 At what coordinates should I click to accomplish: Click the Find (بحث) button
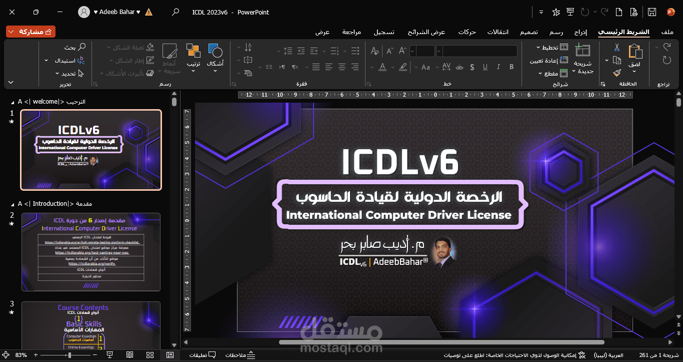pyautogui.click(x=75, y=48)
